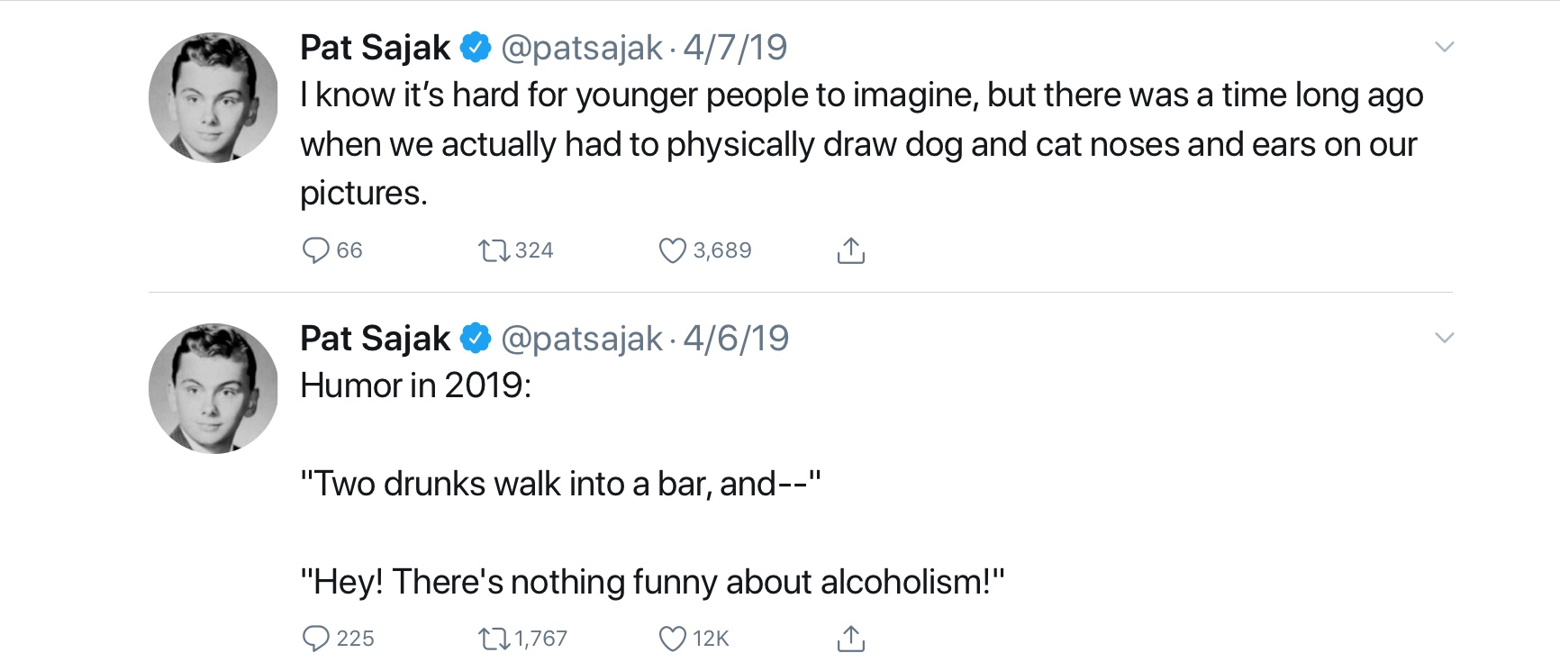The width and height of the screenshot is (1560, 671).
Task: Retweet the Humor in 2019 tweet
Action: pyautogui.click(x=494, y=639)
